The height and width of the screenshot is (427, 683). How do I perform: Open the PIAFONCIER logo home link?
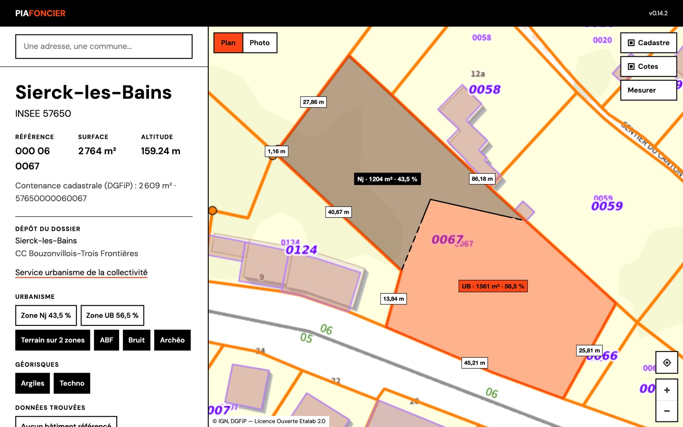pos(41,13)
